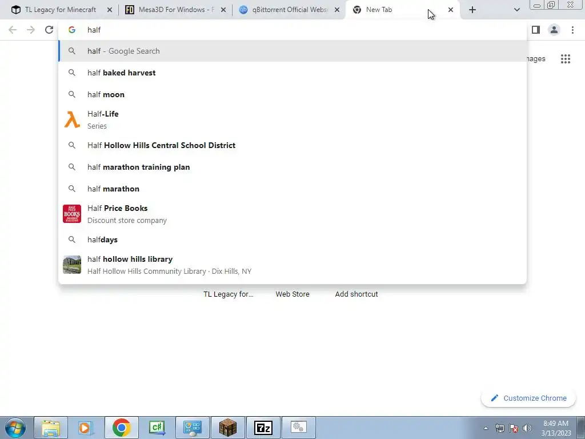Screen dimensions: 585x439
Task: Open the TL Legacy for... shortcut
Action: [x=229, y=294]
